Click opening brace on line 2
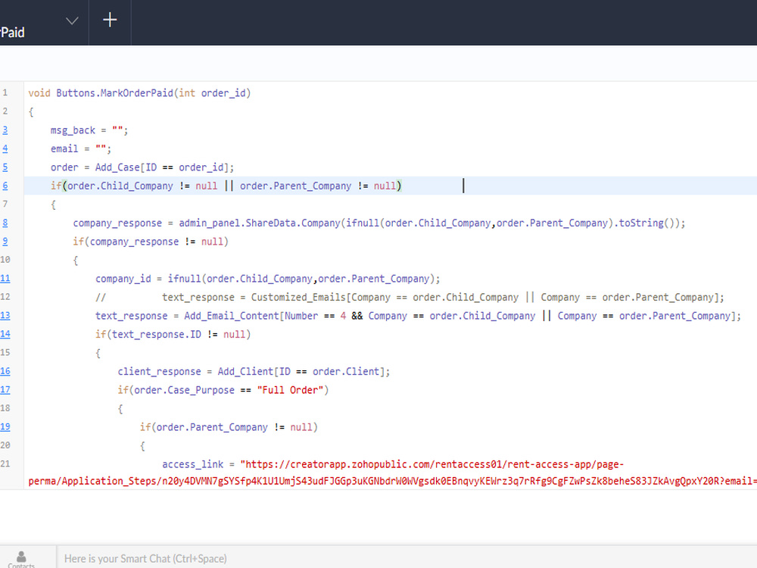 coord(31,112)
